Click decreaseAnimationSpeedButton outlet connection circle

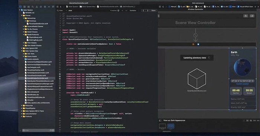(60, 86)
